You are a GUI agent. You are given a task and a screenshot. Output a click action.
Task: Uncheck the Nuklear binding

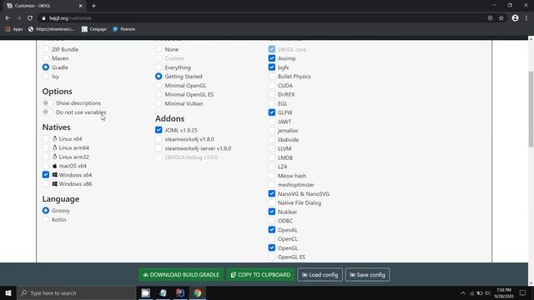[x=272, y=212]
